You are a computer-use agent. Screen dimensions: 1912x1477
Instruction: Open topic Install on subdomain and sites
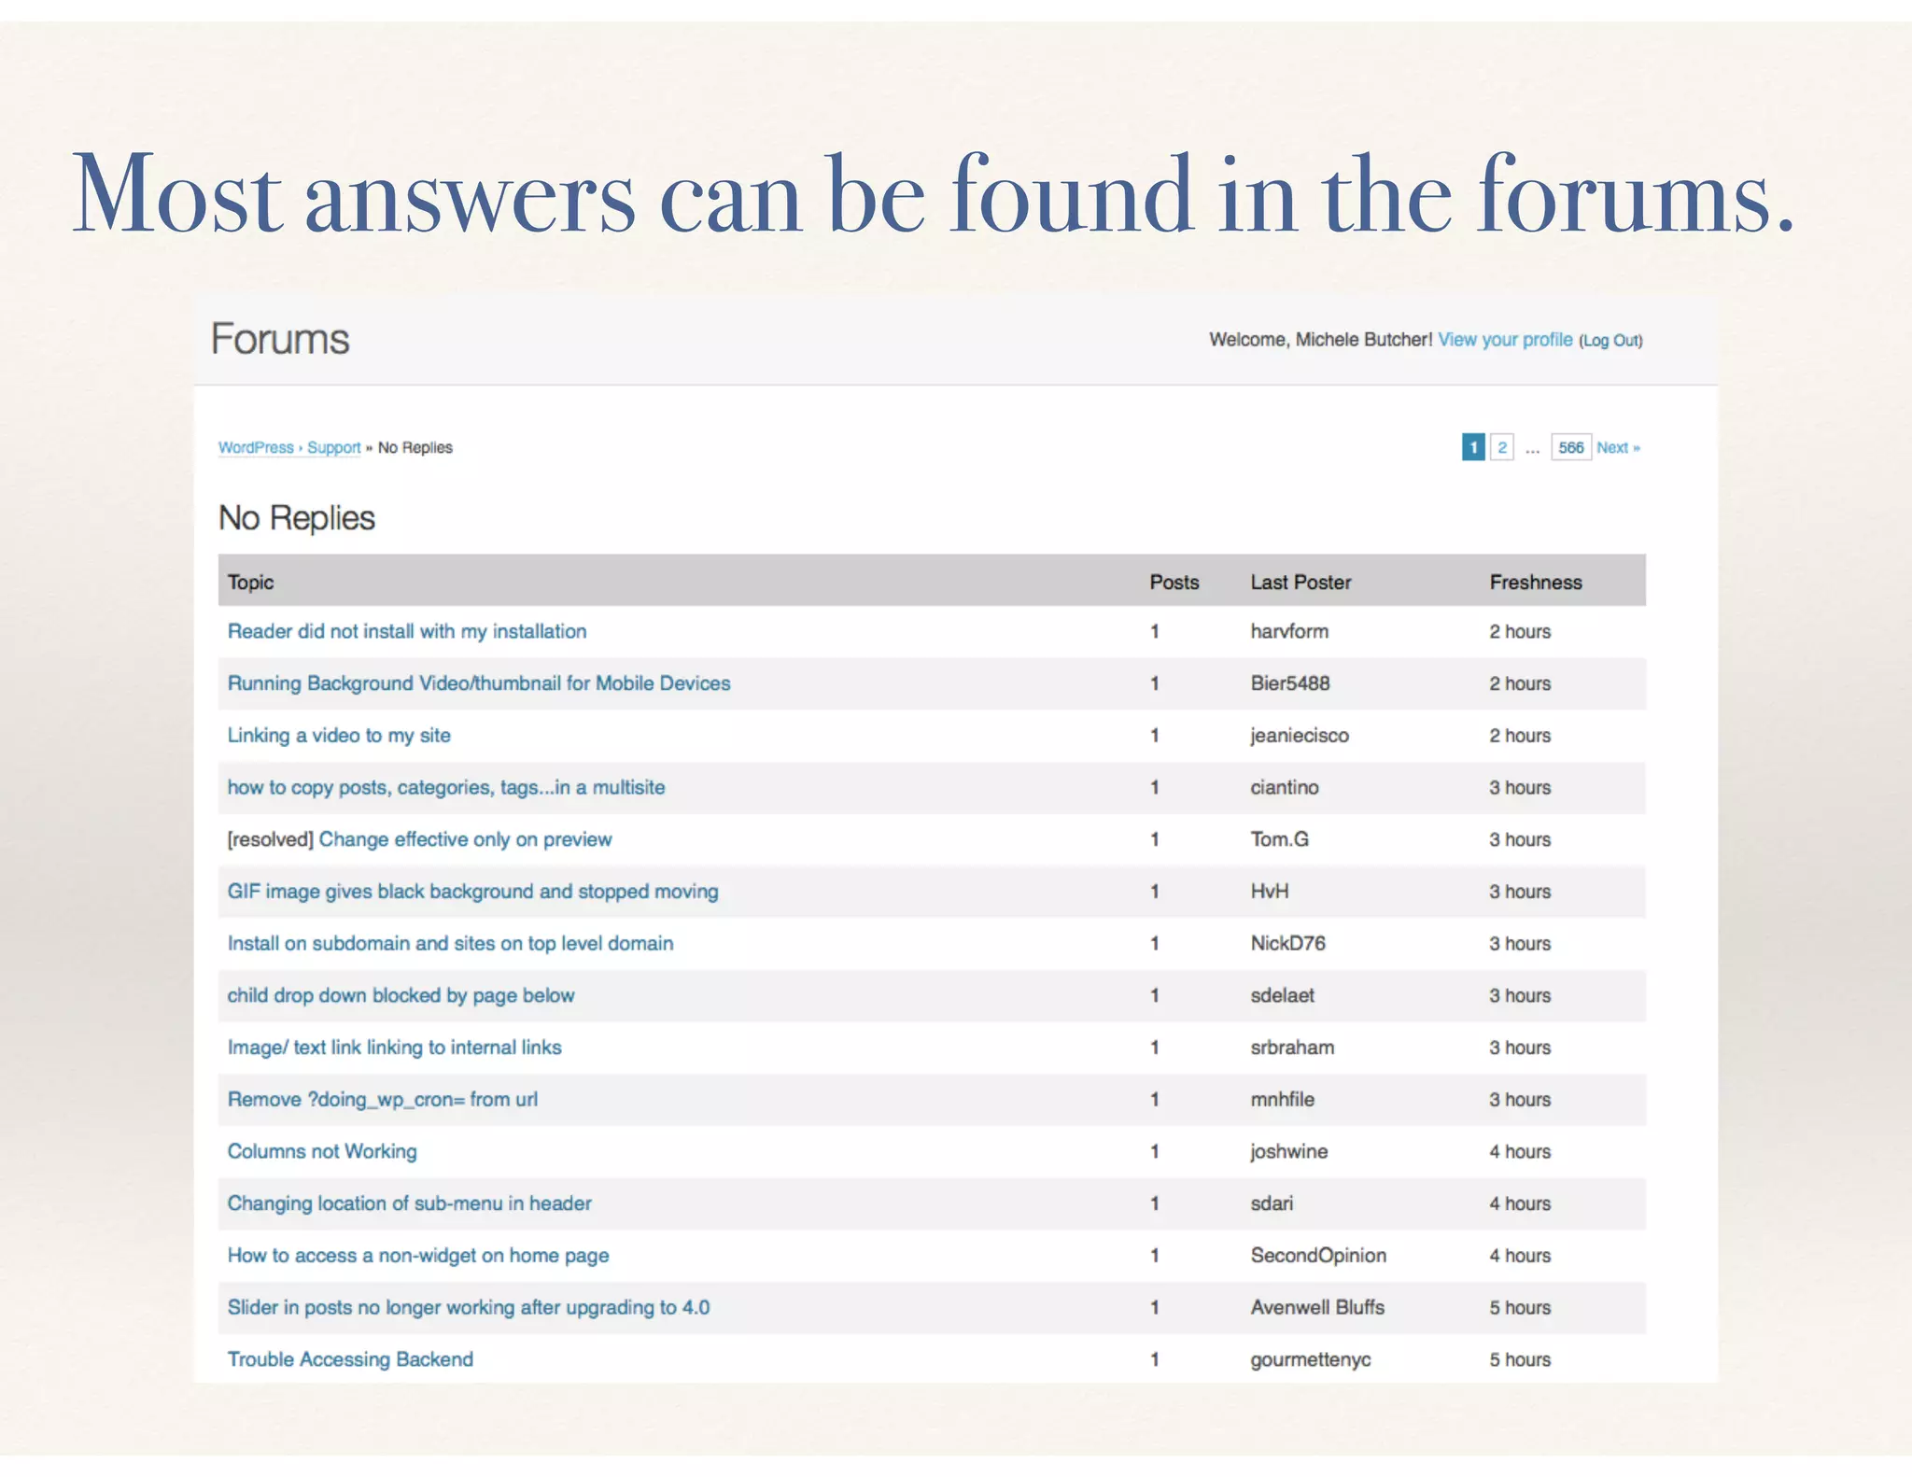(x=450, y=944)
